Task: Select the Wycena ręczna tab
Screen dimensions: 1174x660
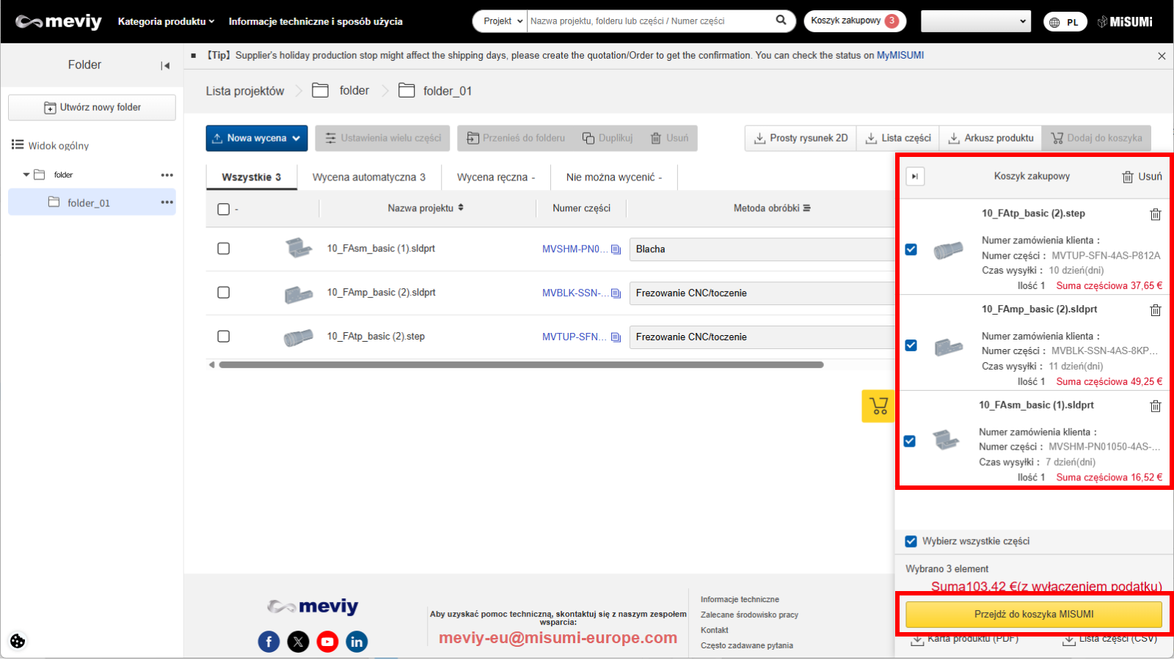Action: (x=495, y=177)
